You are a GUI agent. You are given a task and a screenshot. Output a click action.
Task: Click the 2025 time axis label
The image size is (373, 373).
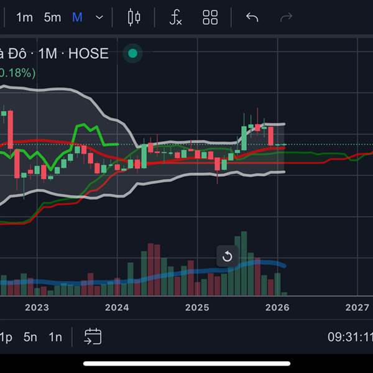(197, 308)
